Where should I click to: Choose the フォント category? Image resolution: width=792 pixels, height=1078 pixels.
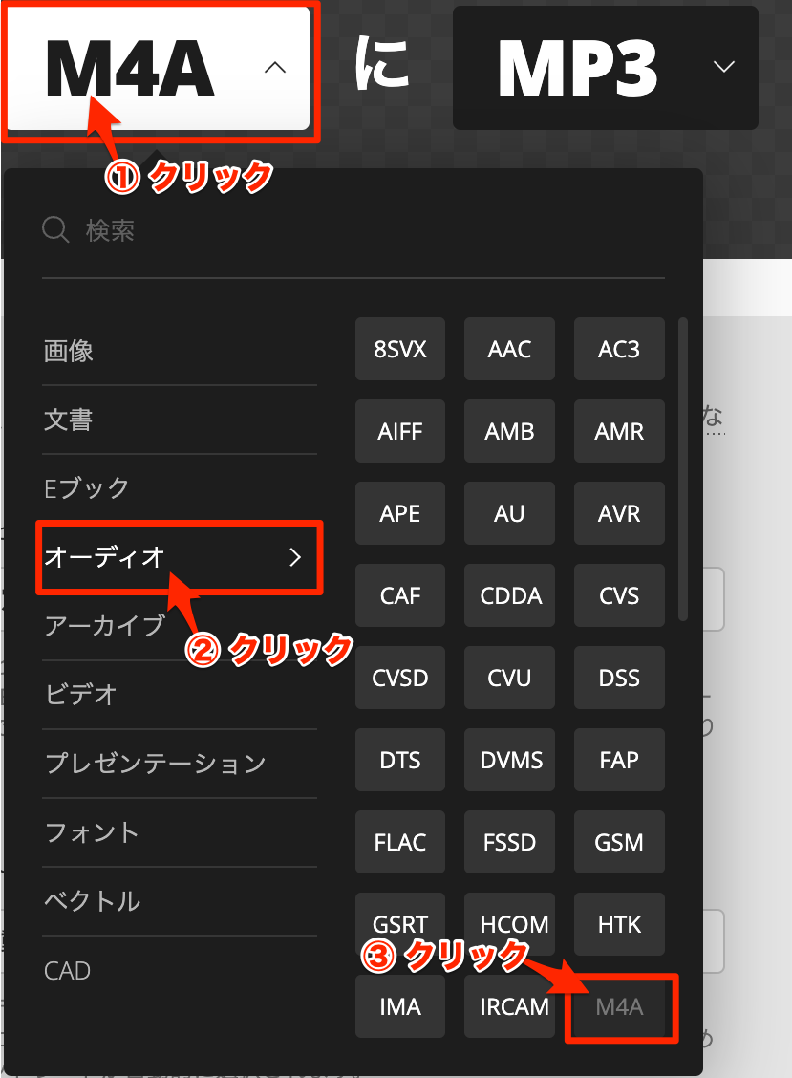(91, 832)
